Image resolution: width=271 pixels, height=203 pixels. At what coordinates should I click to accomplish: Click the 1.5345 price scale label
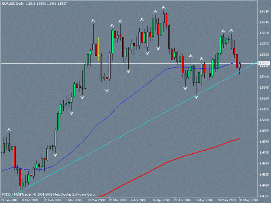point(264,87)
